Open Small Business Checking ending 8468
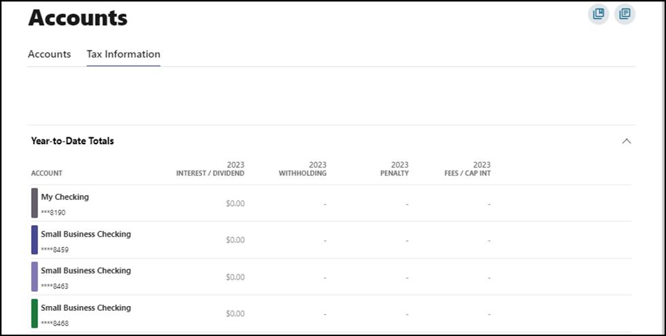Viewport: 666px width, 336px height. (x=86, y=307)
